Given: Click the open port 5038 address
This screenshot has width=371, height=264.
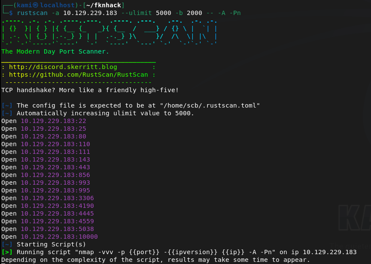Looking at the screenshot, I should point(57,229).
